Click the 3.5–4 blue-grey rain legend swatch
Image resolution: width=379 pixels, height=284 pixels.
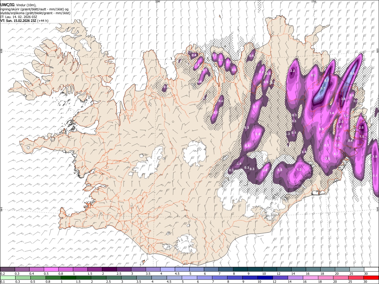click(144, 277)
